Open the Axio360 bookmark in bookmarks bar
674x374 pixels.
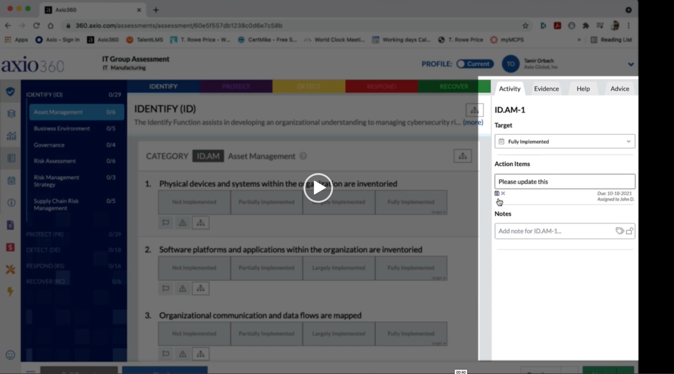[x=103, y=40]
